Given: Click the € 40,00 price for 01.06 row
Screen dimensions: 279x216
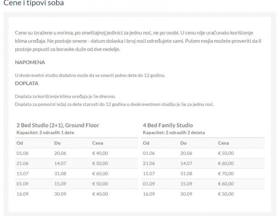Looking at the screenshot, I should [x=100, y=153].
